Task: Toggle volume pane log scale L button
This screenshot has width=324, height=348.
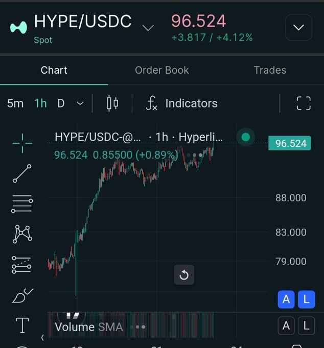Action: 306,326
